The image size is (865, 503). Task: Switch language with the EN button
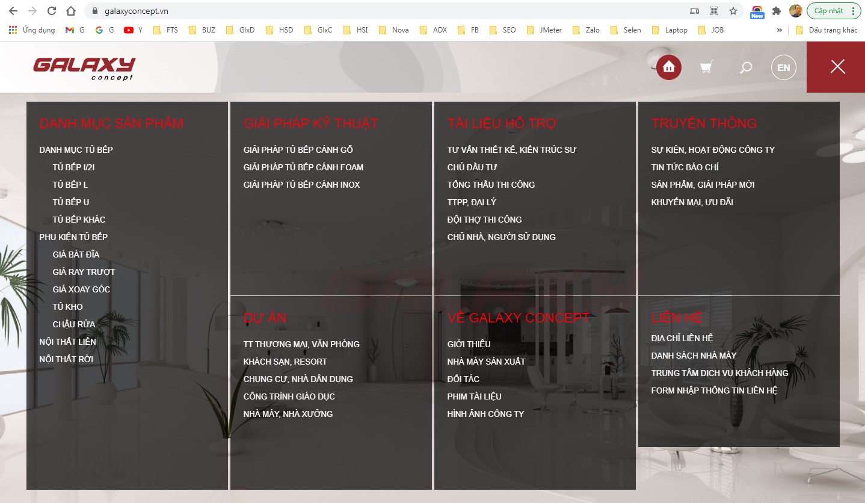[784, 67]
